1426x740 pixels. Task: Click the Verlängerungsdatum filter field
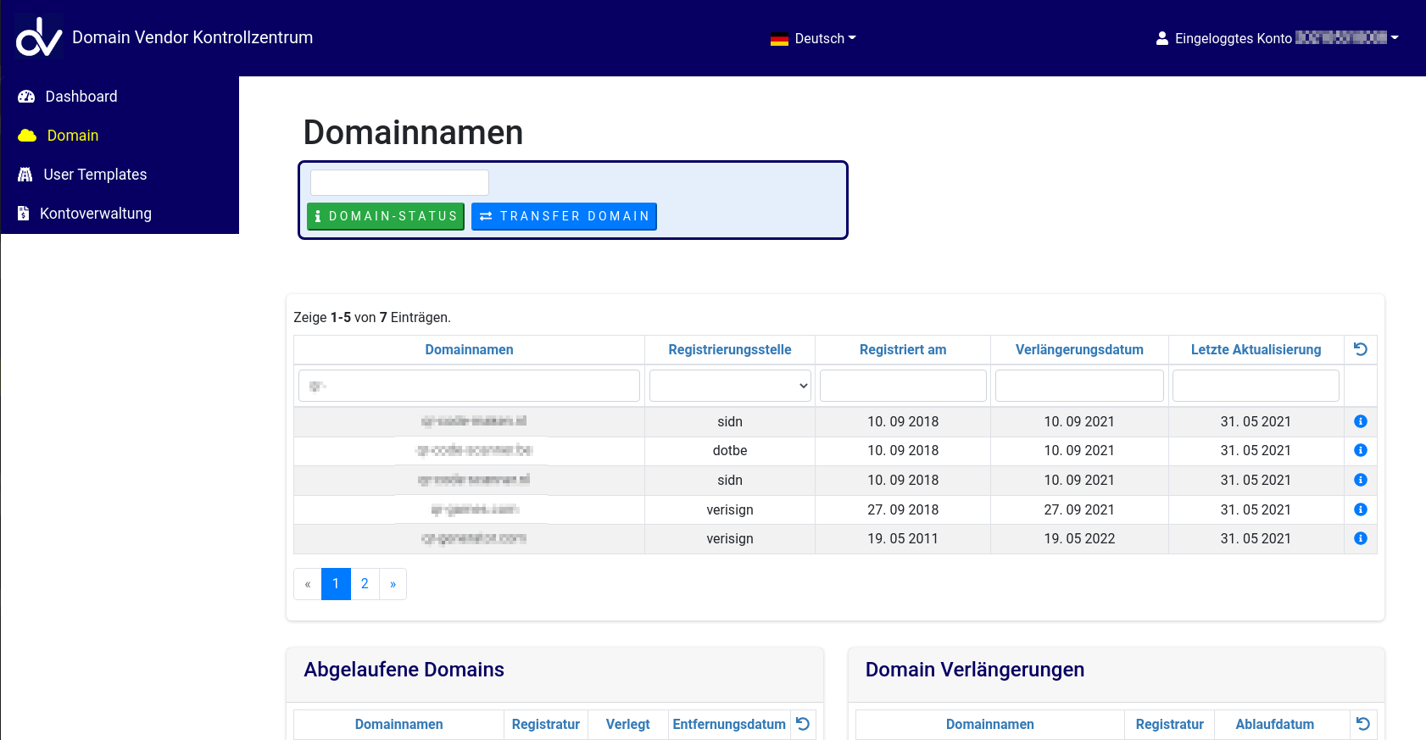[x=1079, y=386]
